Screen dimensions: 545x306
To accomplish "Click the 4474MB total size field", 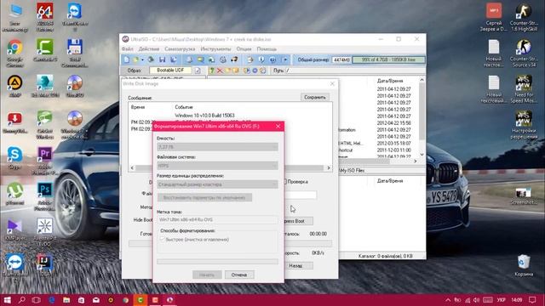I will point(341,59).
